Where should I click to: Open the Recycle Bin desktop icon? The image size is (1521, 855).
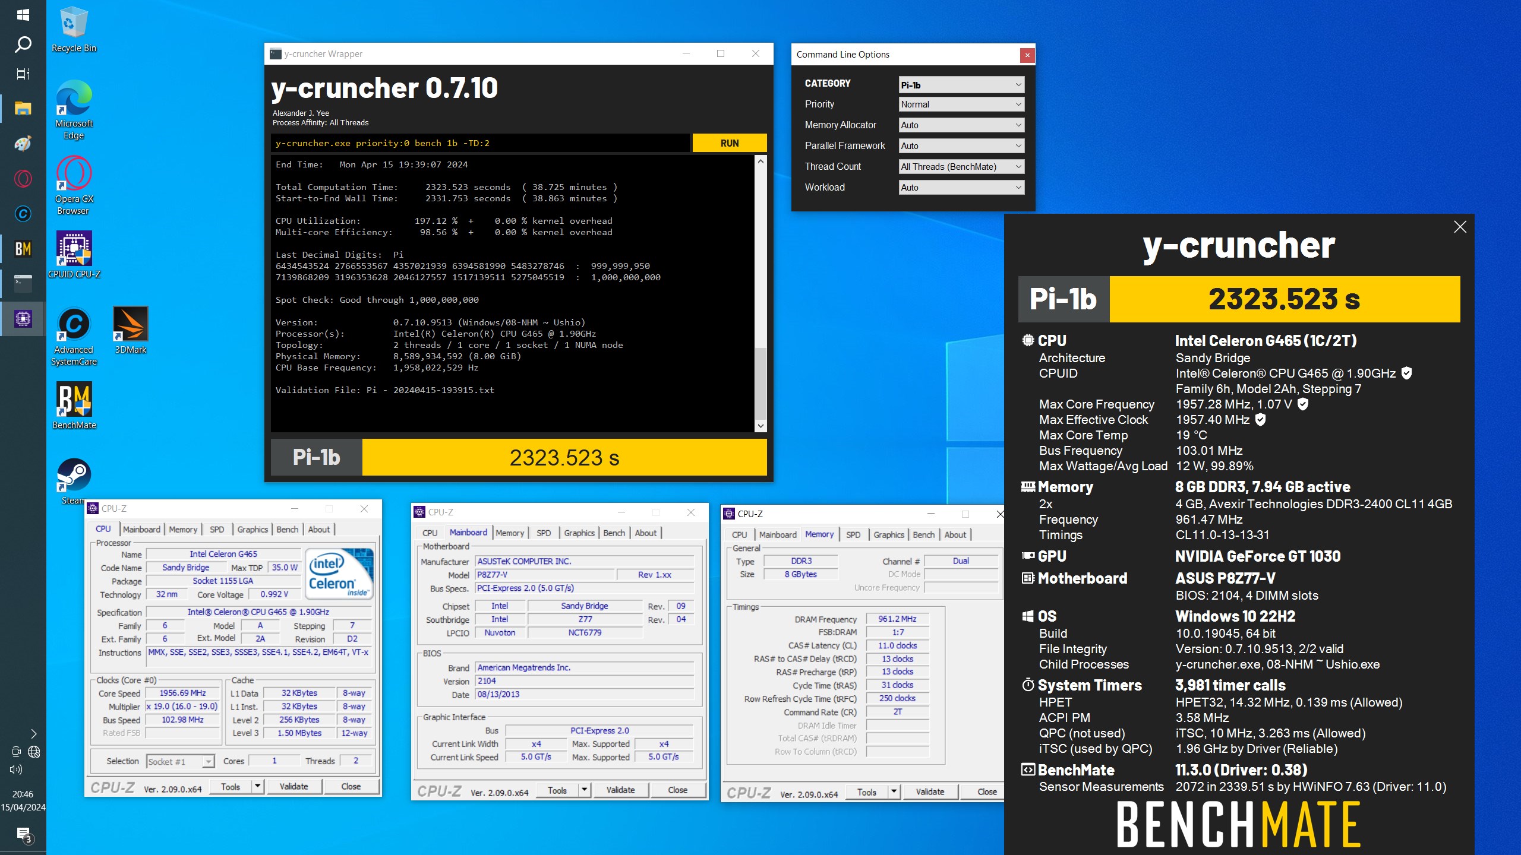coord(74,30)
